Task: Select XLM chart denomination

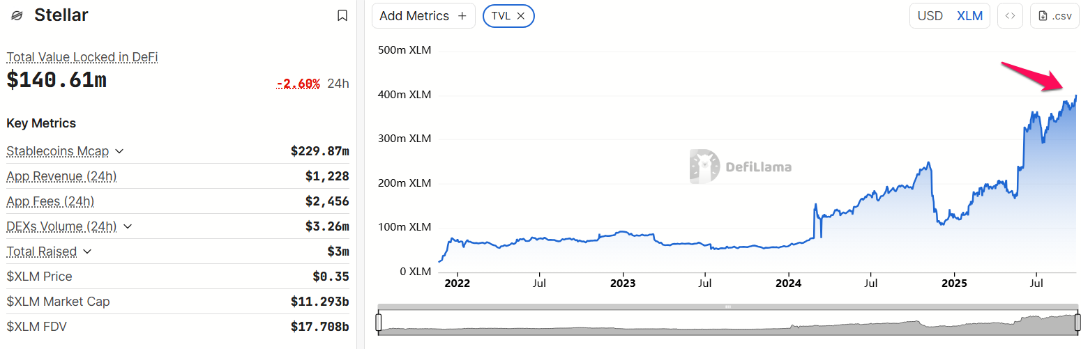Action: coord(969,16)
